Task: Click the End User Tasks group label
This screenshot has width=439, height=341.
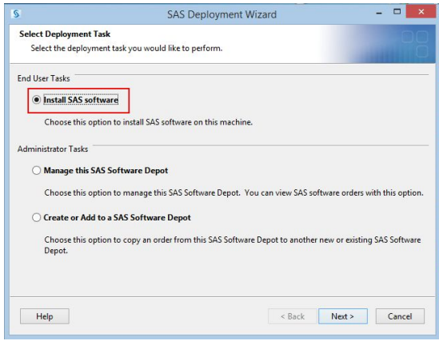Action: (44, 78)
